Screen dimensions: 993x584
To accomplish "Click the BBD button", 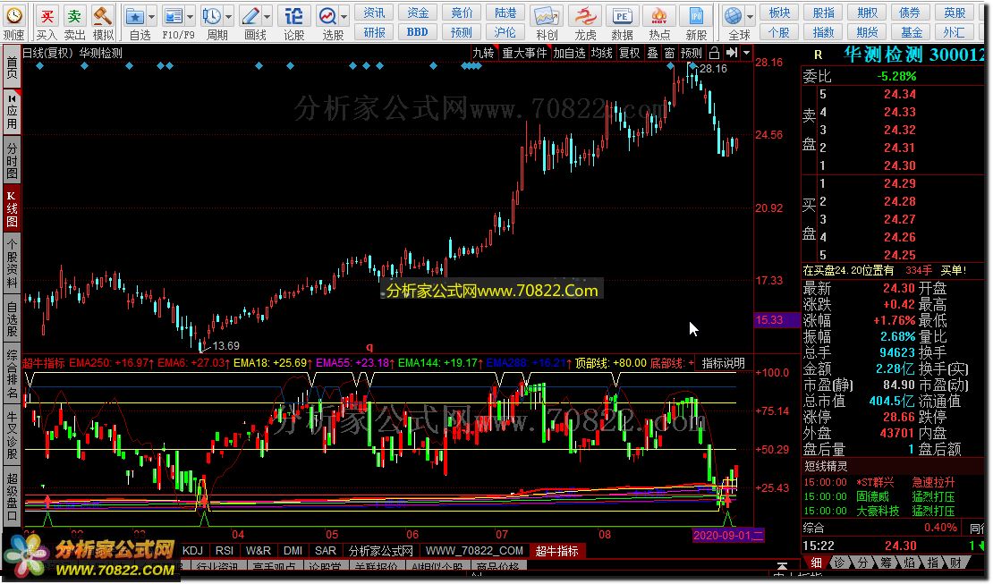I will [x=418, y=31].
